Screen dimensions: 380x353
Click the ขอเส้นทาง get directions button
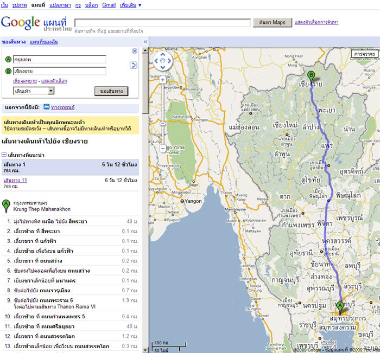pyautogui.click(x=111, y=91)
